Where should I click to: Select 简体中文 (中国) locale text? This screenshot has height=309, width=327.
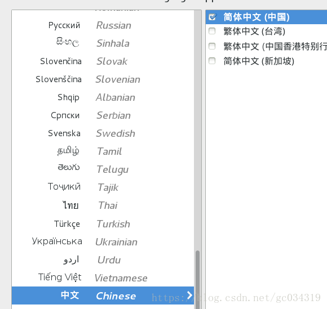[x=257, y=17]
